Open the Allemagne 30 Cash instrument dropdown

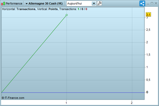44,3
